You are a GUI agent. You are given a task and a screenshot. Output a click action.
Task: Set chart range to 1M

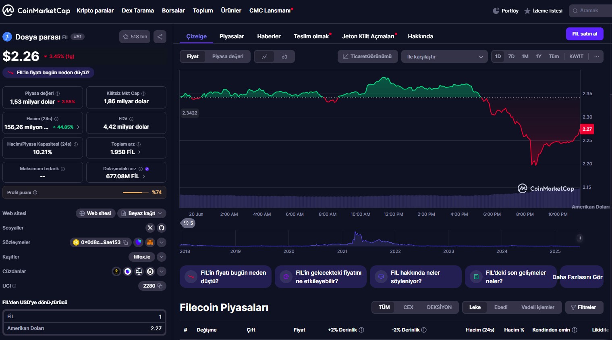[x=525, y=56]
